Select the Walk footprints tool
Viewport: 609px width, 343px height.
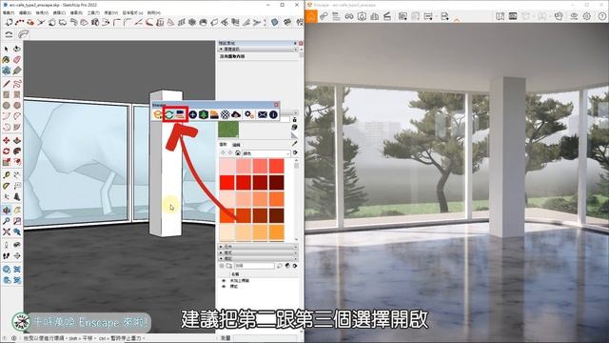click(x=7, y=256)
